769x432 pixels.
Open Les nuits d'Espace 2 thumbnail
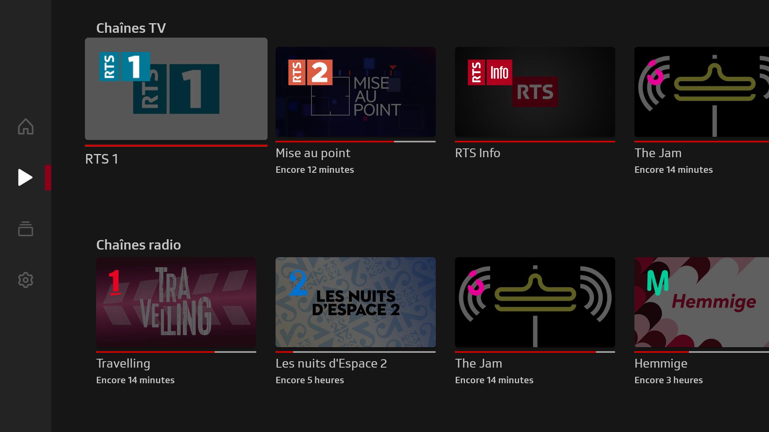356,302
